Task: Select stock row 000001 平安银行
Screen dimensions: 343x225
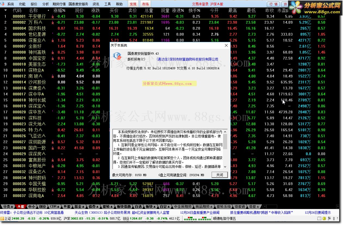Action: coord(163,16)
